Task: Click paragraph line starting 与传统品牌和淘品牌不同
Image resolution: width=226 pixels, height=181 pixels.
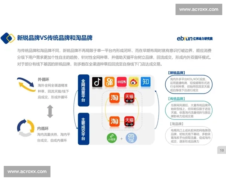Action: click(114, 51)
